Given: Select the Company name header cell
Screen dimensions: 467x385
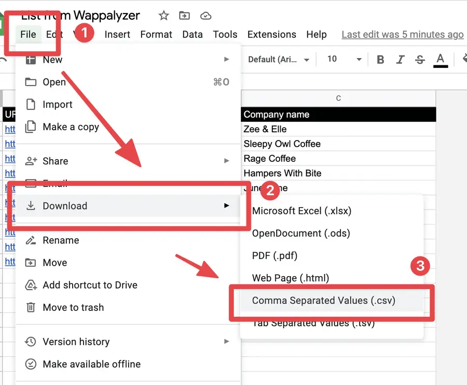Looking at the screenshot, I should [x=338, y=114].
